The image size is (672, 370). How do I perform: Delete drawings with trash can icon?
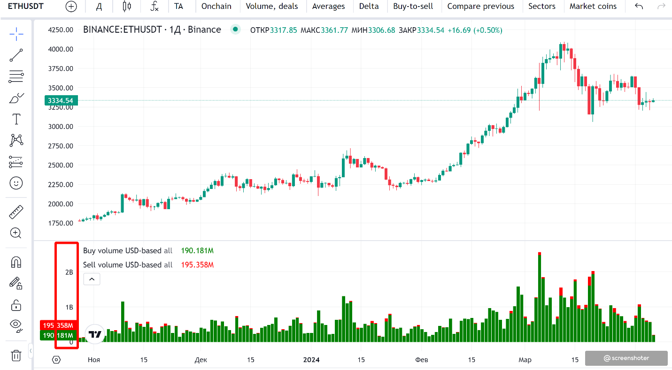[16, 355]
